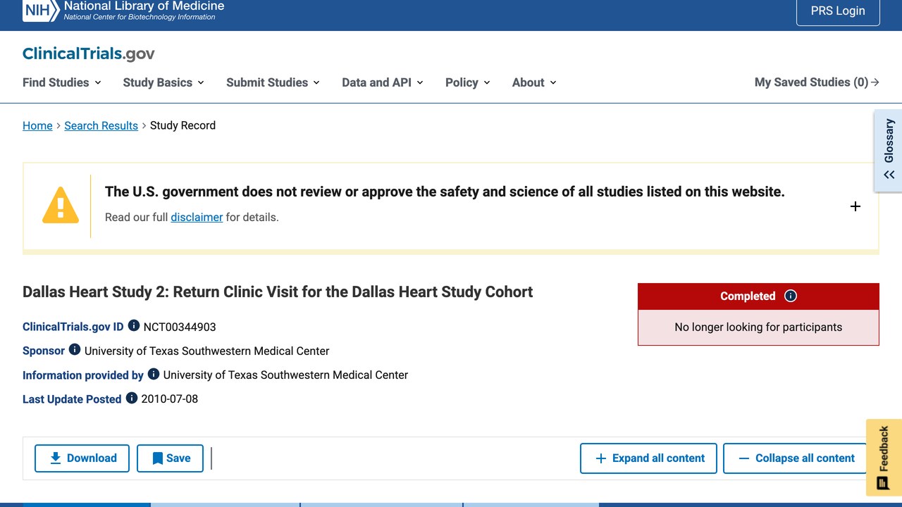Open the Study Basics dropdown

pos(163,82)
